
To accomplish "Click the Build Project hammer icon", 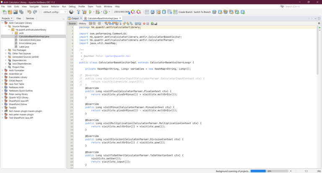I will tap(78, 12).
